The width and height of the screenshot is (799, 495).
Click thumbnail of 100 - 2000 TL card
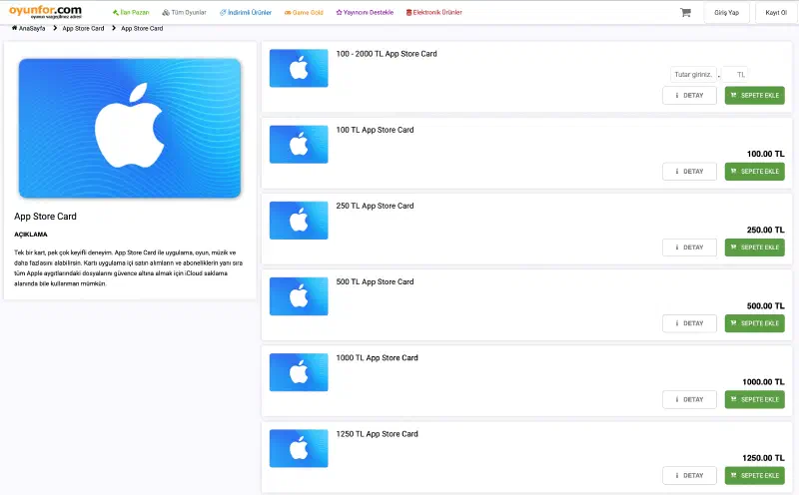299,68
